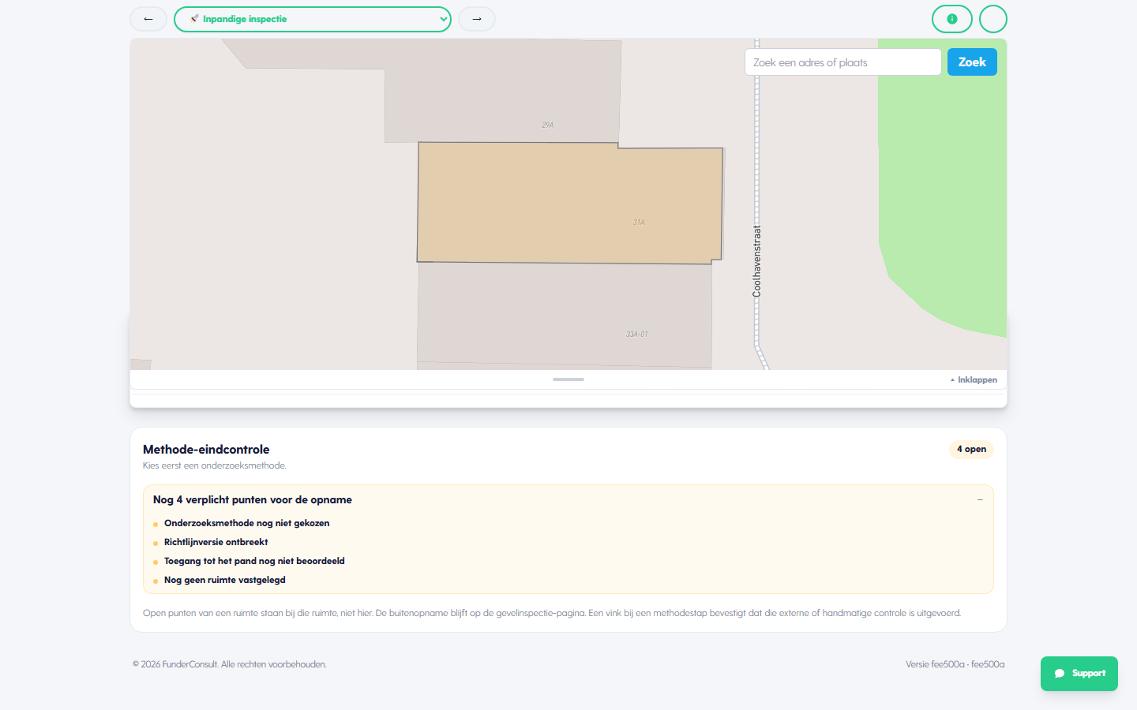Open Support chat bubble button
The image size is (1137, 710).
(x=1079, y=674)
